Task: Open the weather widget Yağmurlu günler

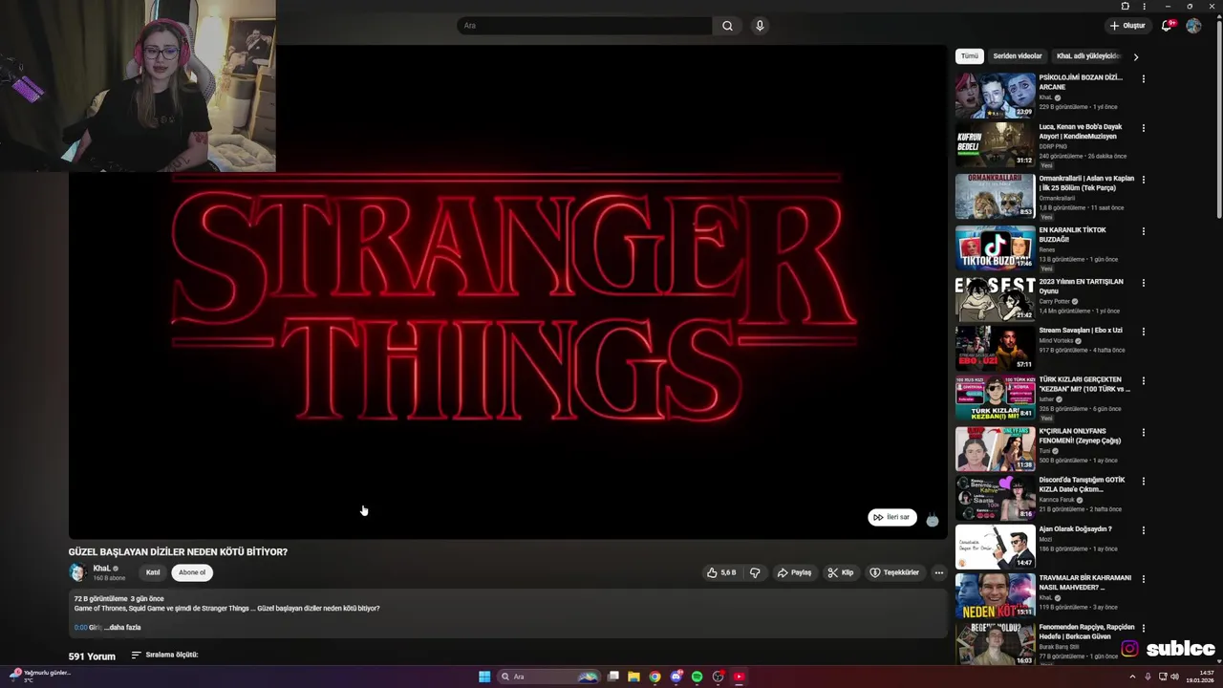Action: (40, 676)
